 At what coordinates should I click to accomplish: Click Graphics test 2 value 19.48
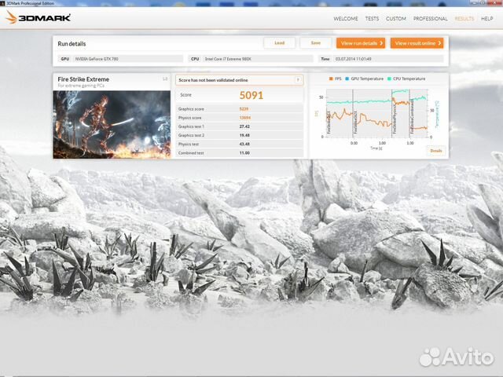244,135
